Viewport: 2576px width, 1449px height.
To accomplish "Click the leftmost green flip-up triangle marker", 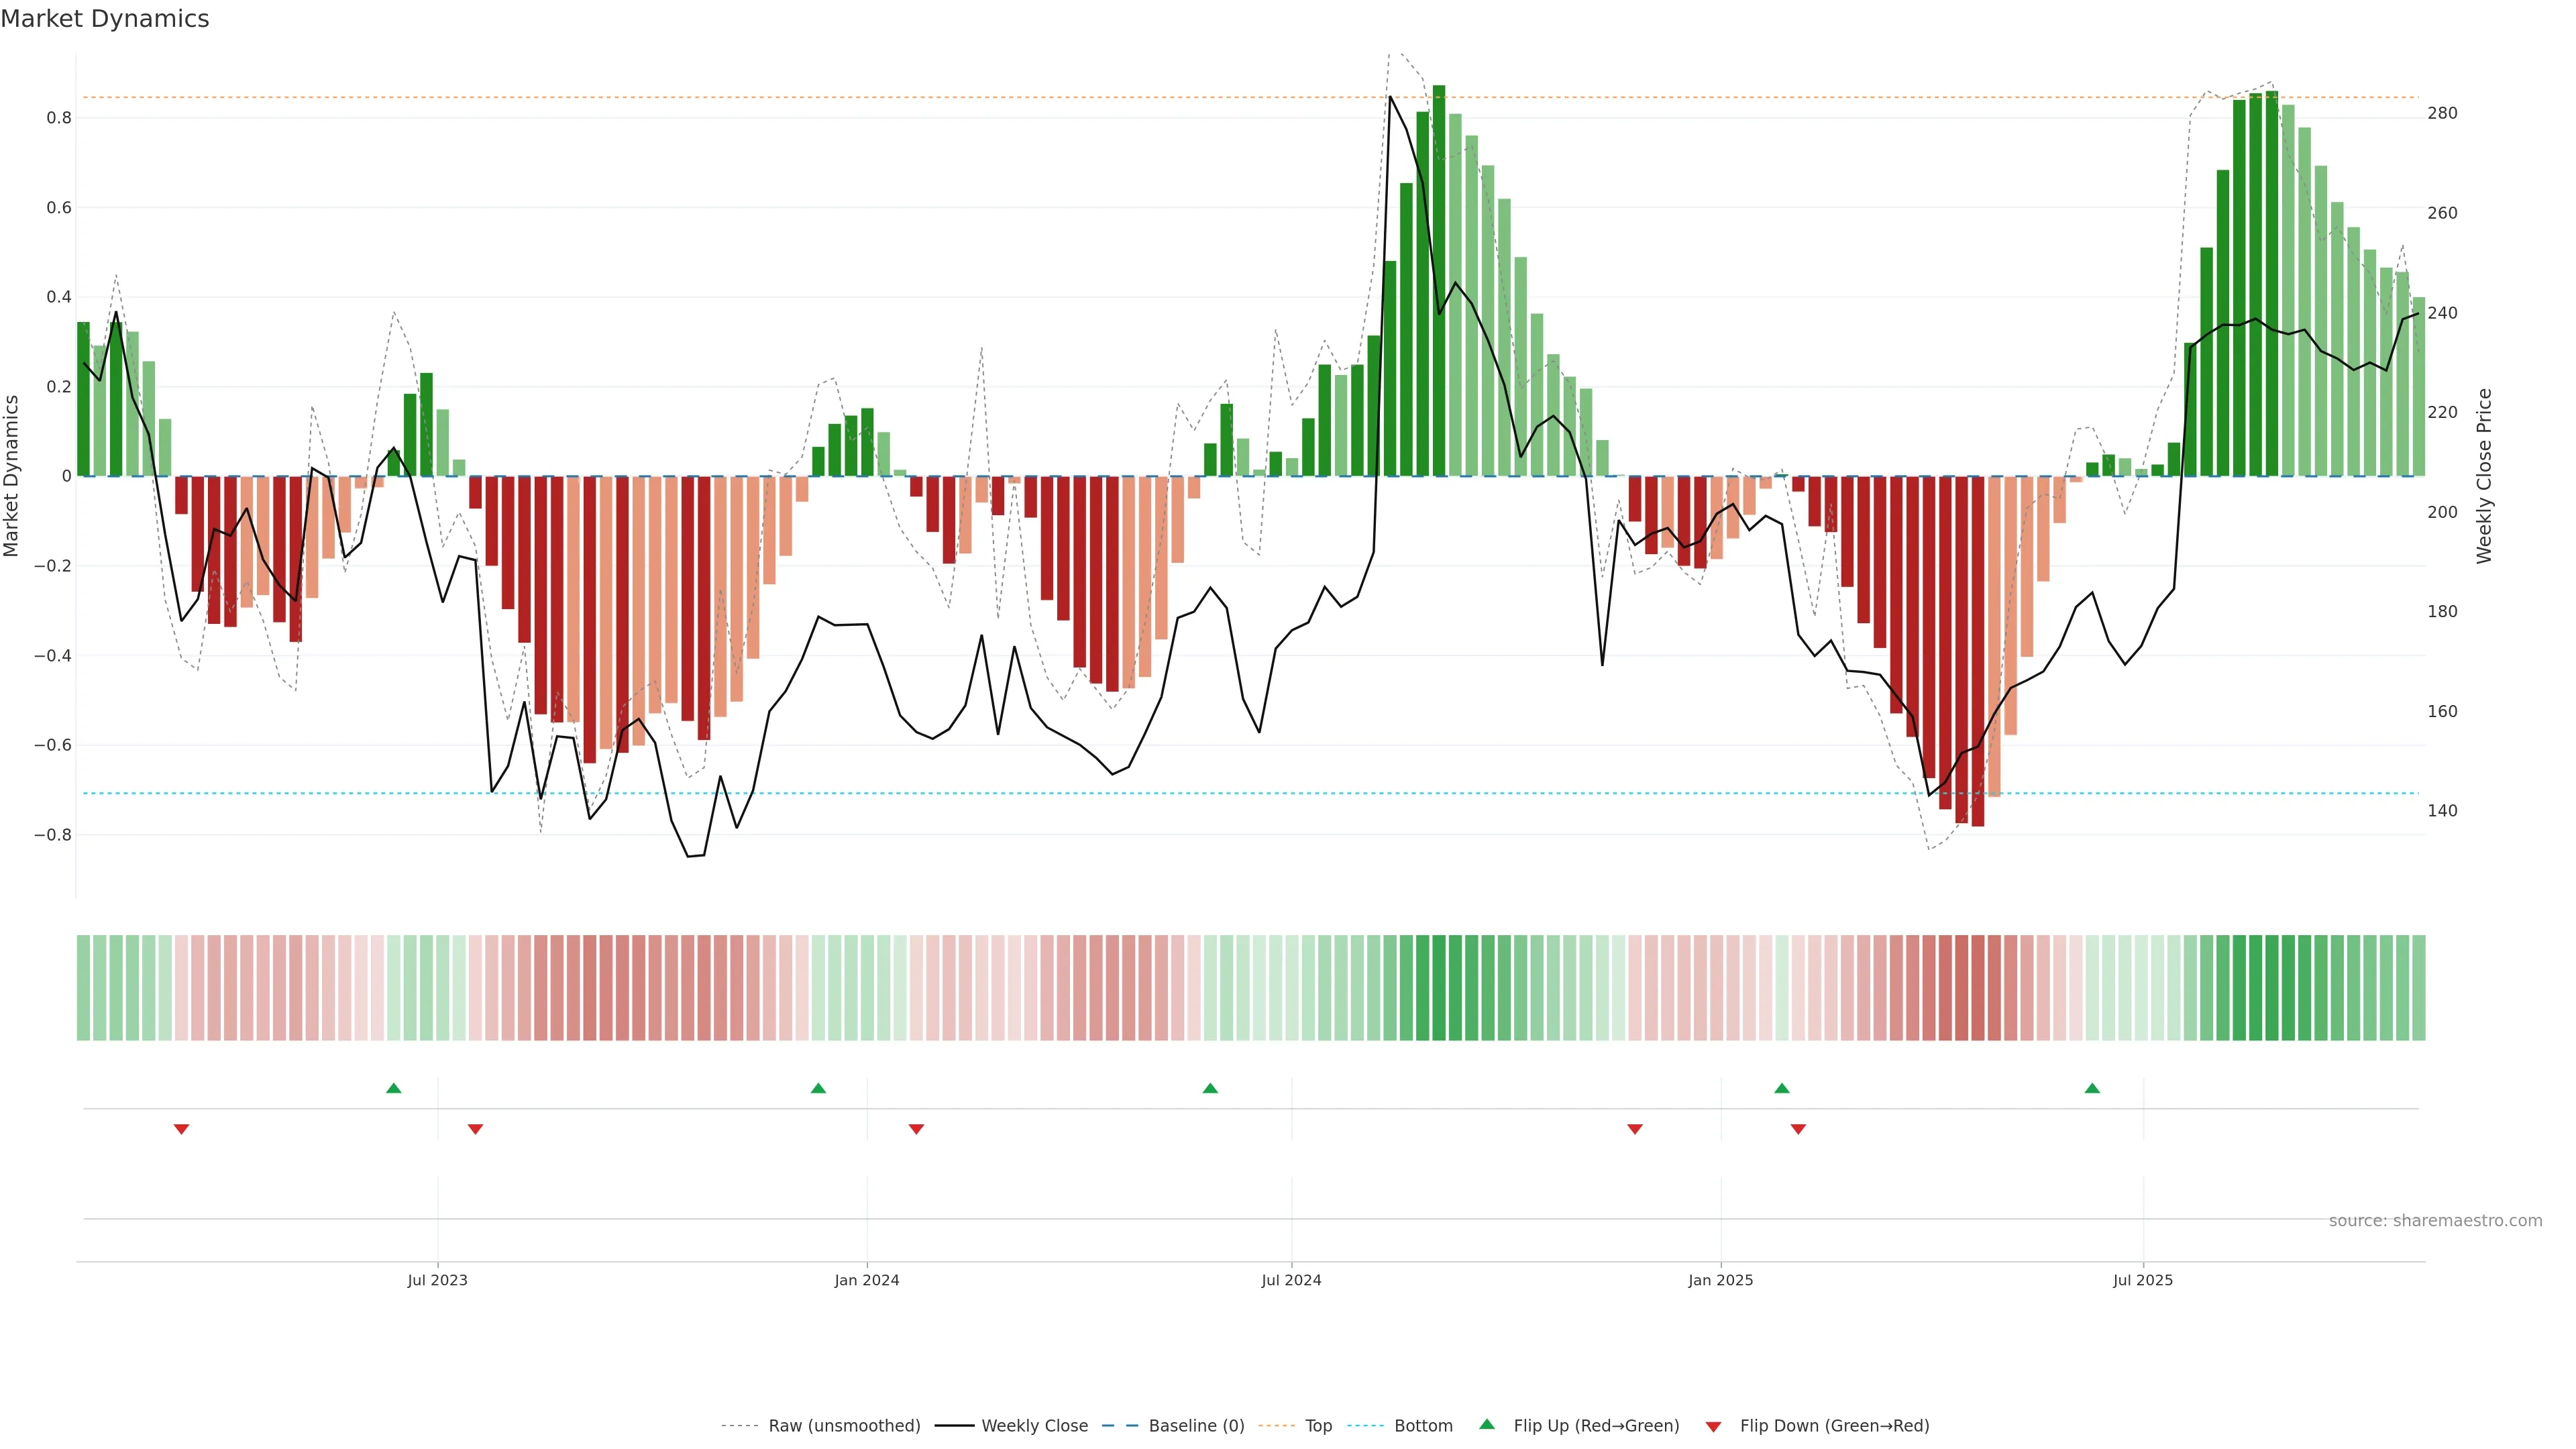I will coord(393,1088).
